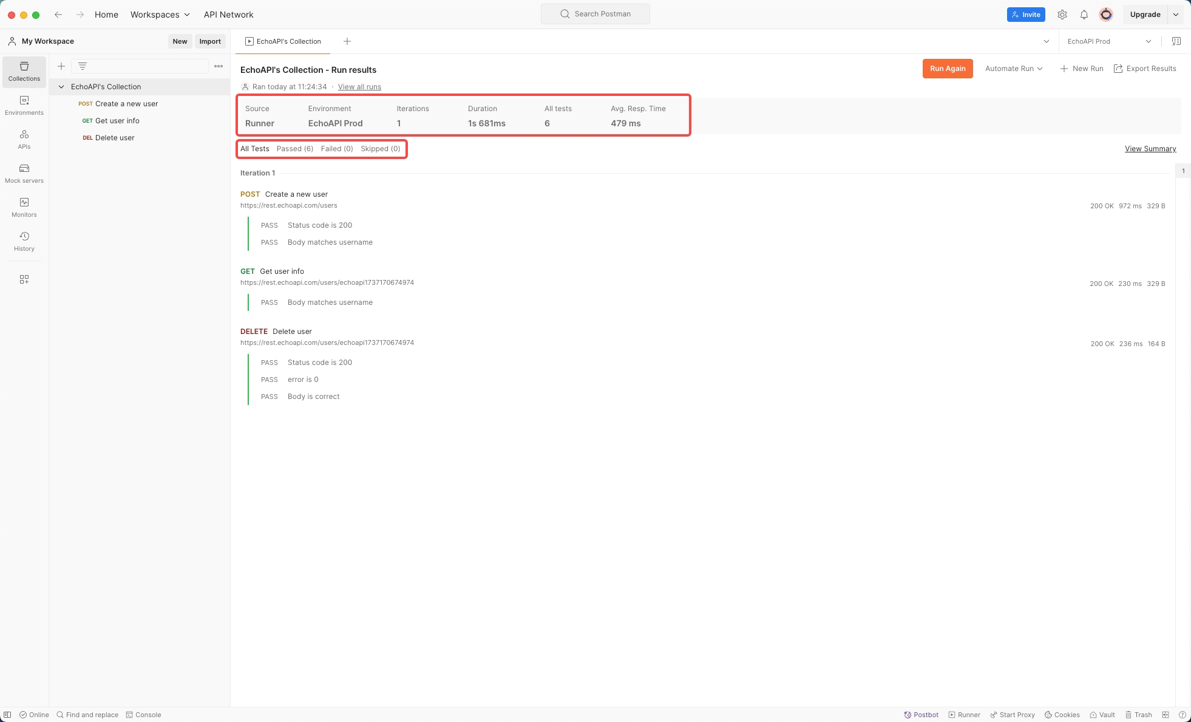This screenshot has width=1191, height=722.
Task: Open a new tab with plus icon
Action: coord(347,41)
